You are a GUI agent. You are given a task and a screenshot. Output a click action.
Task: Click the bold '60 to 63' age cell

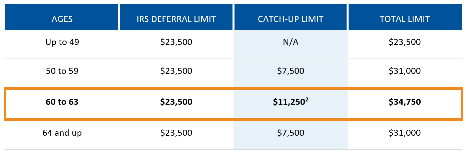pyautogui.click(x=62, y=102)
